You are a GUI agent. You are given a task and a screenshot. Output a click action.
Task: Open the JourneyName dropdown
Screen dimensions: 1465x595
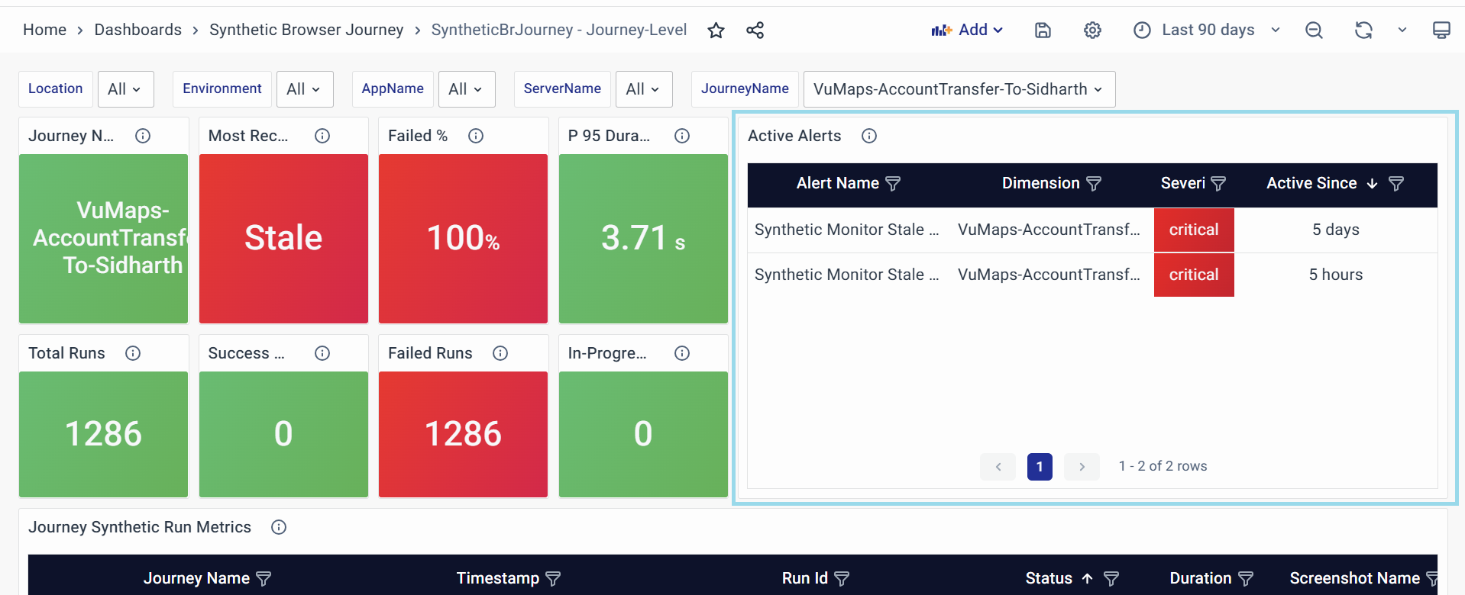[959, 89]
